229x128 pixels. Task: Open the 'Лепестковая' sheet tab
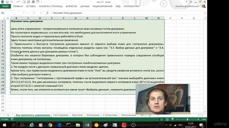128,115
